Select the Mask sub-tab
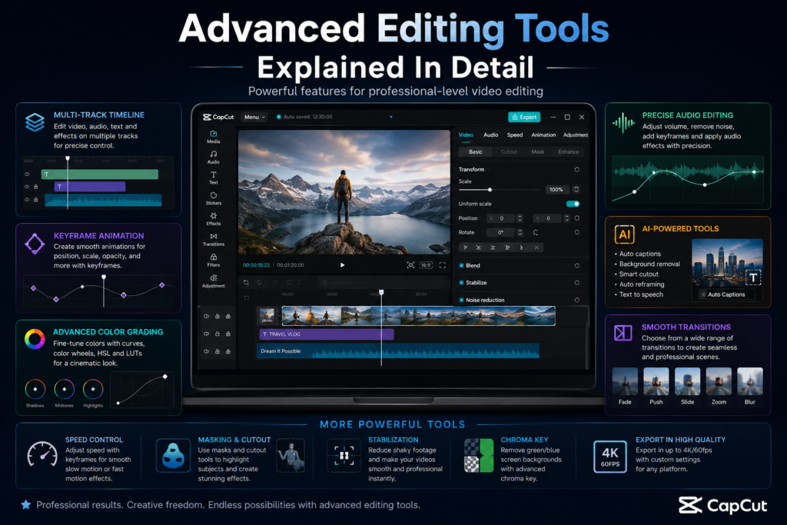 click(x=537, y=151)
